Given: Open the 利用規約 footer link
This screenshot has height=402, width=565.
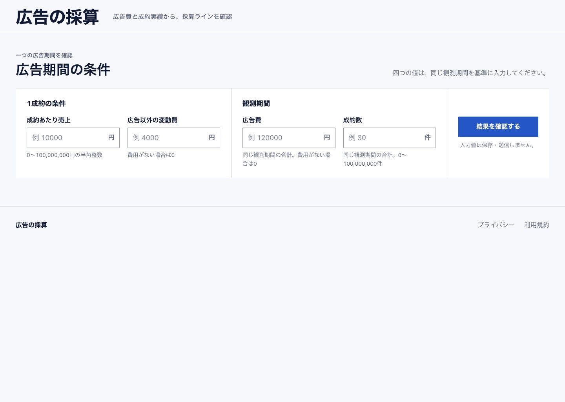Looking at the screenshot, I should tap(537, 225).
